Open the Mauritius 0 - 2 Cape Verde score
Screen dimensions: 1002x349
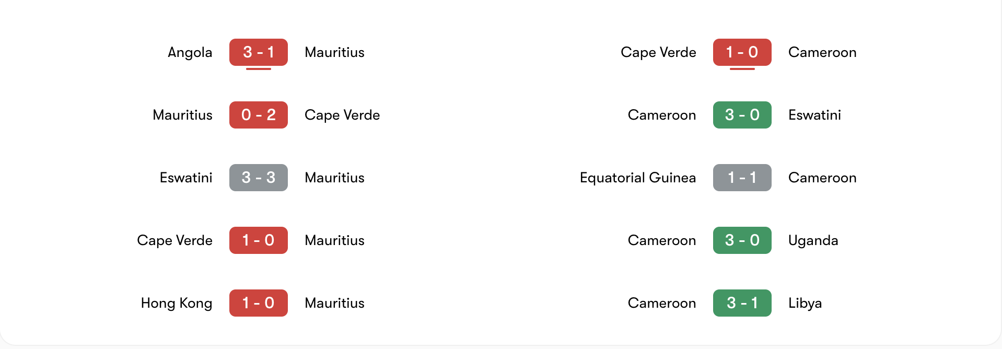(258, 115)
